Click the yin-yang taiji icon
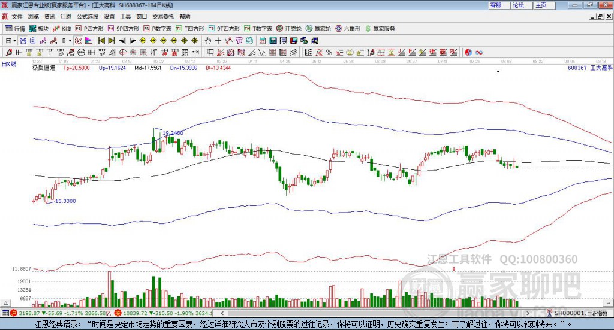The image size is (614, 330). point(469,53)
